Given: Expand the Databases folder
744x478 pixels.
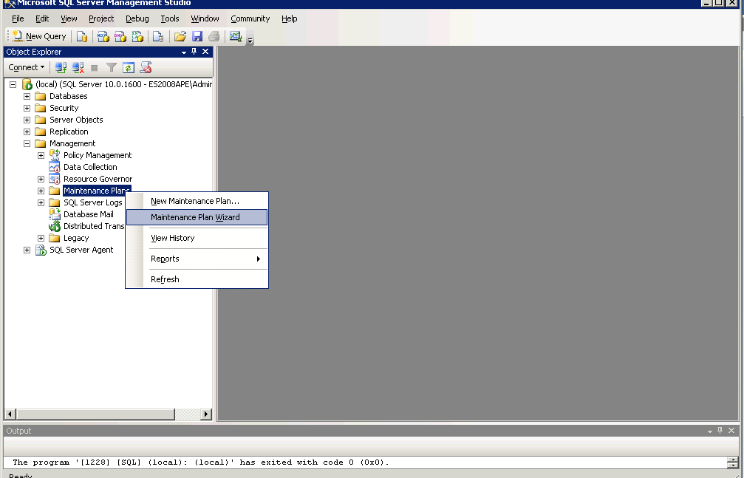Looking at the screenshot, I should (27, 96).
